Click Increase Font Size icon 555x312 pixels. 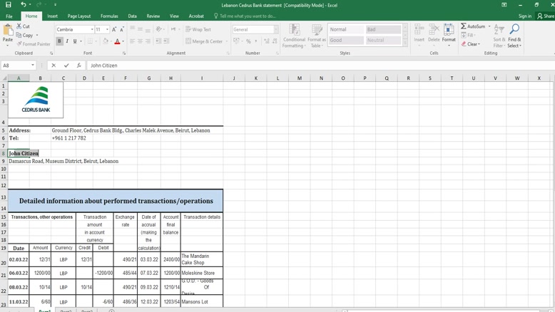click(114, 30)
